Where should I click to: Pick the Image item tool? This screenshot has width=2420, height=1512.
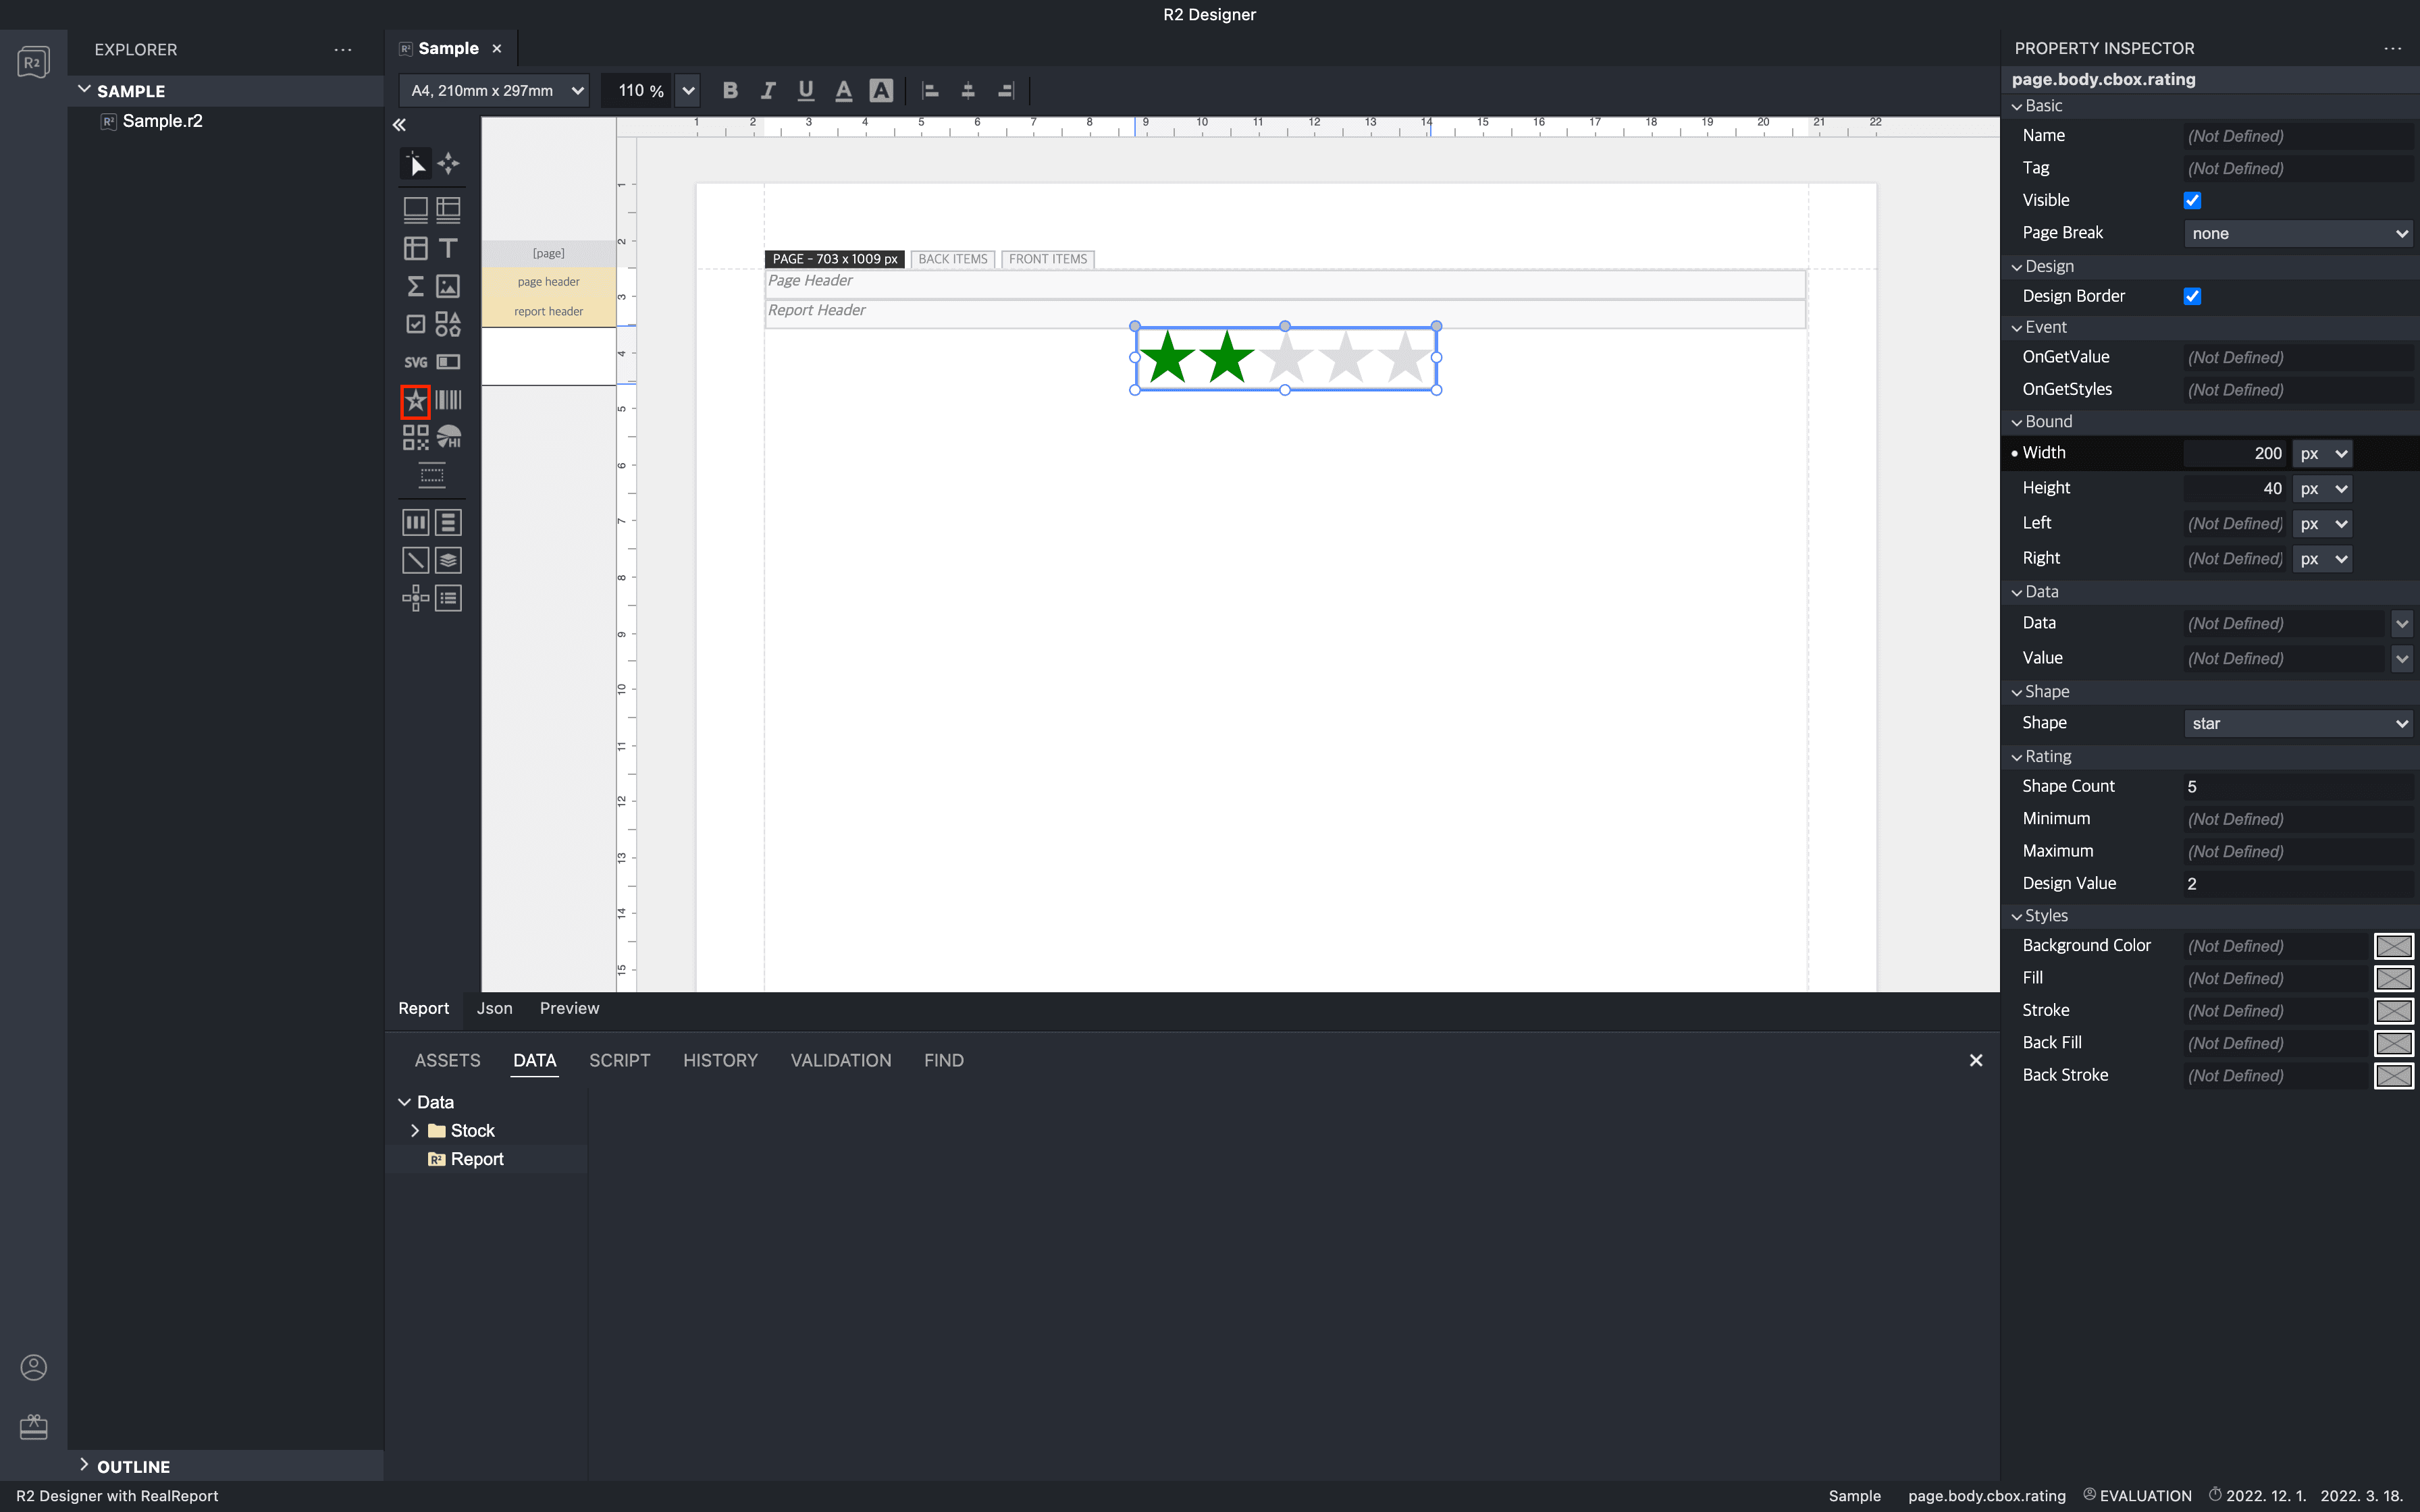click(x=449, y=286)
